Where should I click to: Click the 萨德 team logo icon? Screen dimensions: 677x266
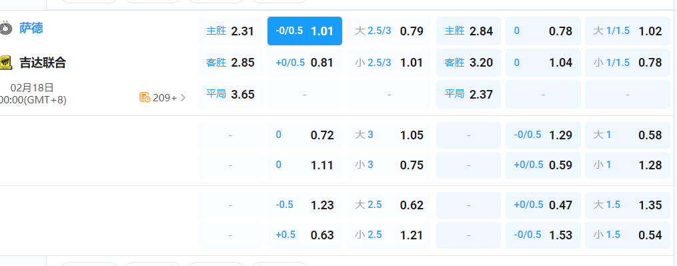(x=5, y=29)
